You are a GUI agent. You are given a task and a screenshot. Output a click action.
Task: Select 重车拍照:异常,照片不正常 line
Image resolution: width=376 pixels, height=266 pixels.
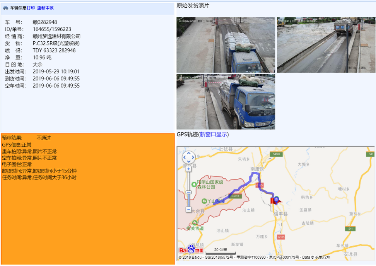click(x=29, y=151)
